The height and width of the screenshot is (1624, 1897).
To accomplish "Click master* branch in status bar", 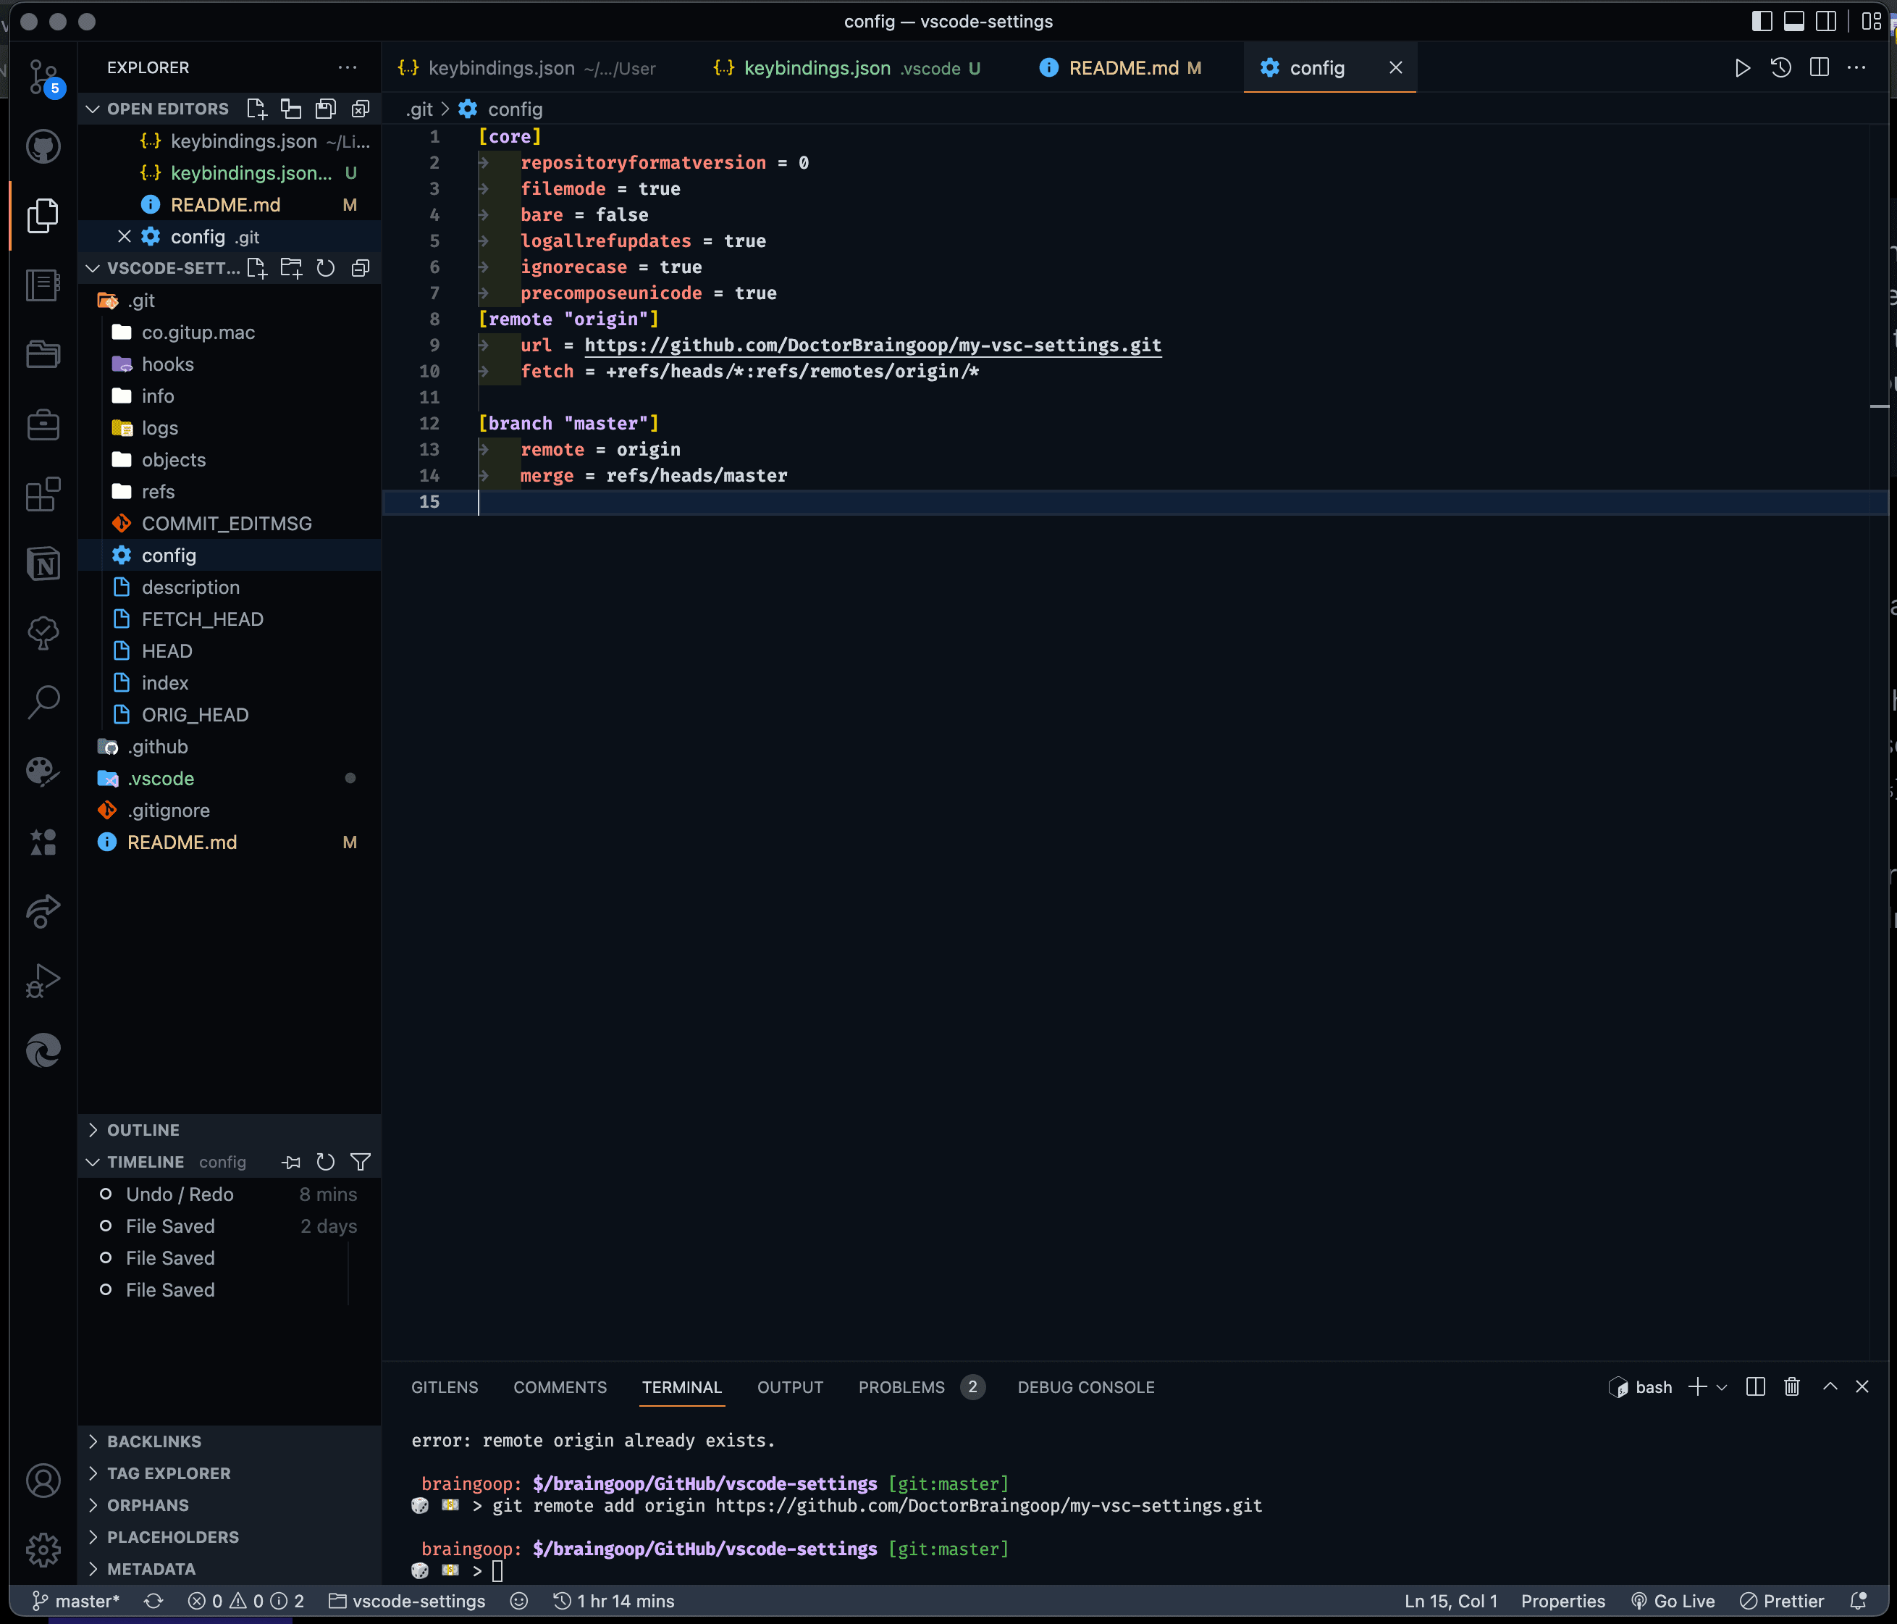I will pyautogui.click(x=76, y=1600).
